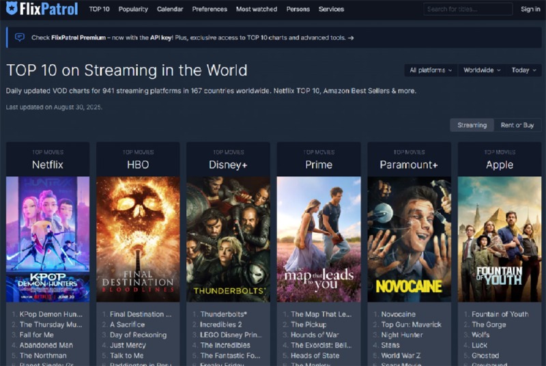Open 'The Thursday Mu...' in Netflix list
546x366 pixels.
click(x=51, y=324)
